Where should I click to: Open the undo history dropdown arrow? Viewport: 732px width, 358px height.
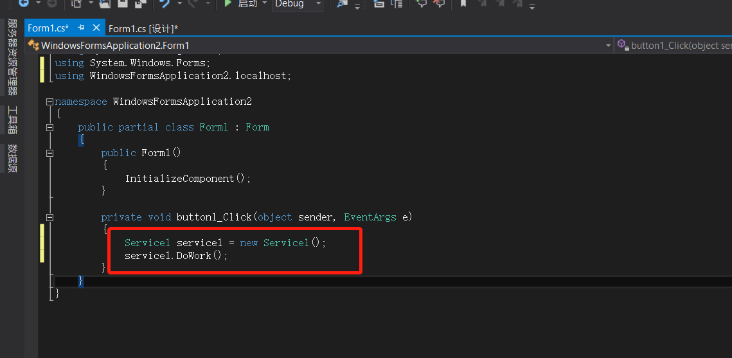(180, 3)
